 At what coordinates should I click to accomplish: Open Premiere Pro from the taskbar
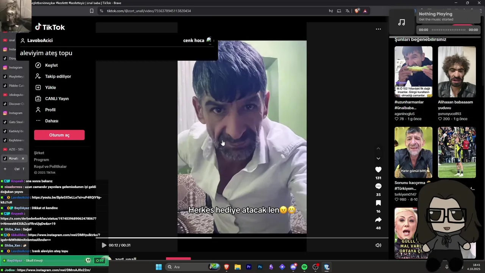pyautogui.click(x=249, y=267)
